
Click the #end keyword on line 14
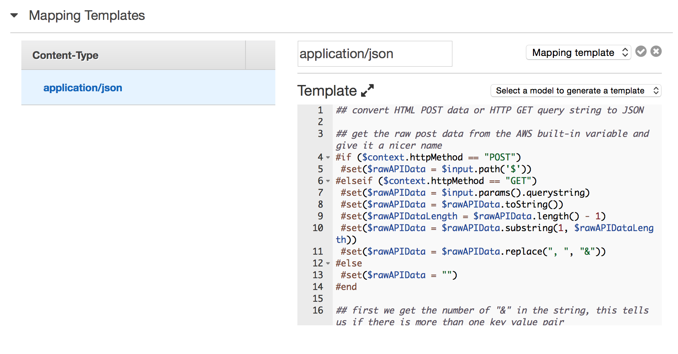pyautogui.click(x=346, y=287)
